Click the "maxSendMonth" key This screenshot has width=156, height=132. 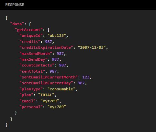pyautogui.click(x=36, y=54)
